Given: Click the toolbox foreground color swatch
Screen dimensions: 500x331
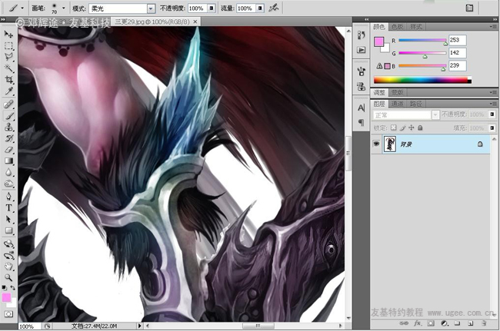Looking at the screenshot, I should pyautogui.click(x=6, y=297).
